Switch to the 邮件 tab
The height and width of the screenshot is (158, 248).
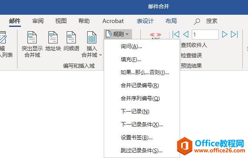[x=15, y=21]
